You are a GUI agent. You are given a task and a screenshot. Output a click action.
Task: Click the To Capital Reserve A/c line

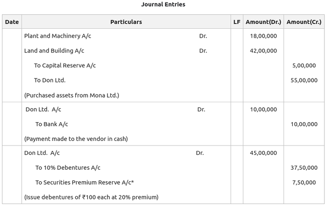tap(65, 66)
